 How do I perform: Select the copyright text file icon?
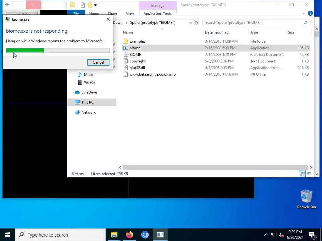coord(126,61)
